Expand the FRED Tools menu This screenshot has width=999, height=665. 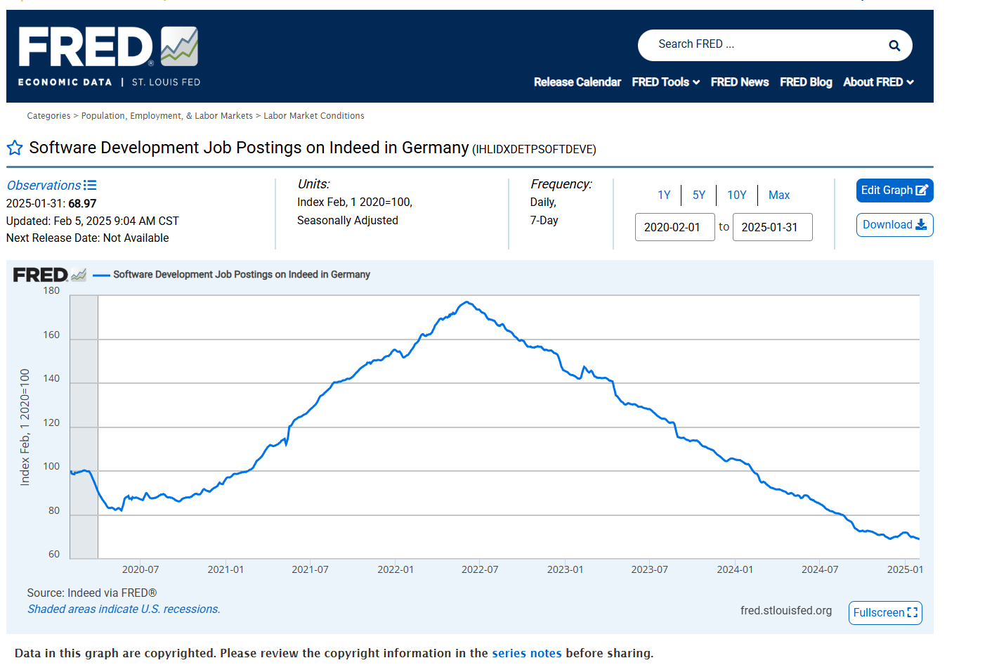[x=665, y=82]
